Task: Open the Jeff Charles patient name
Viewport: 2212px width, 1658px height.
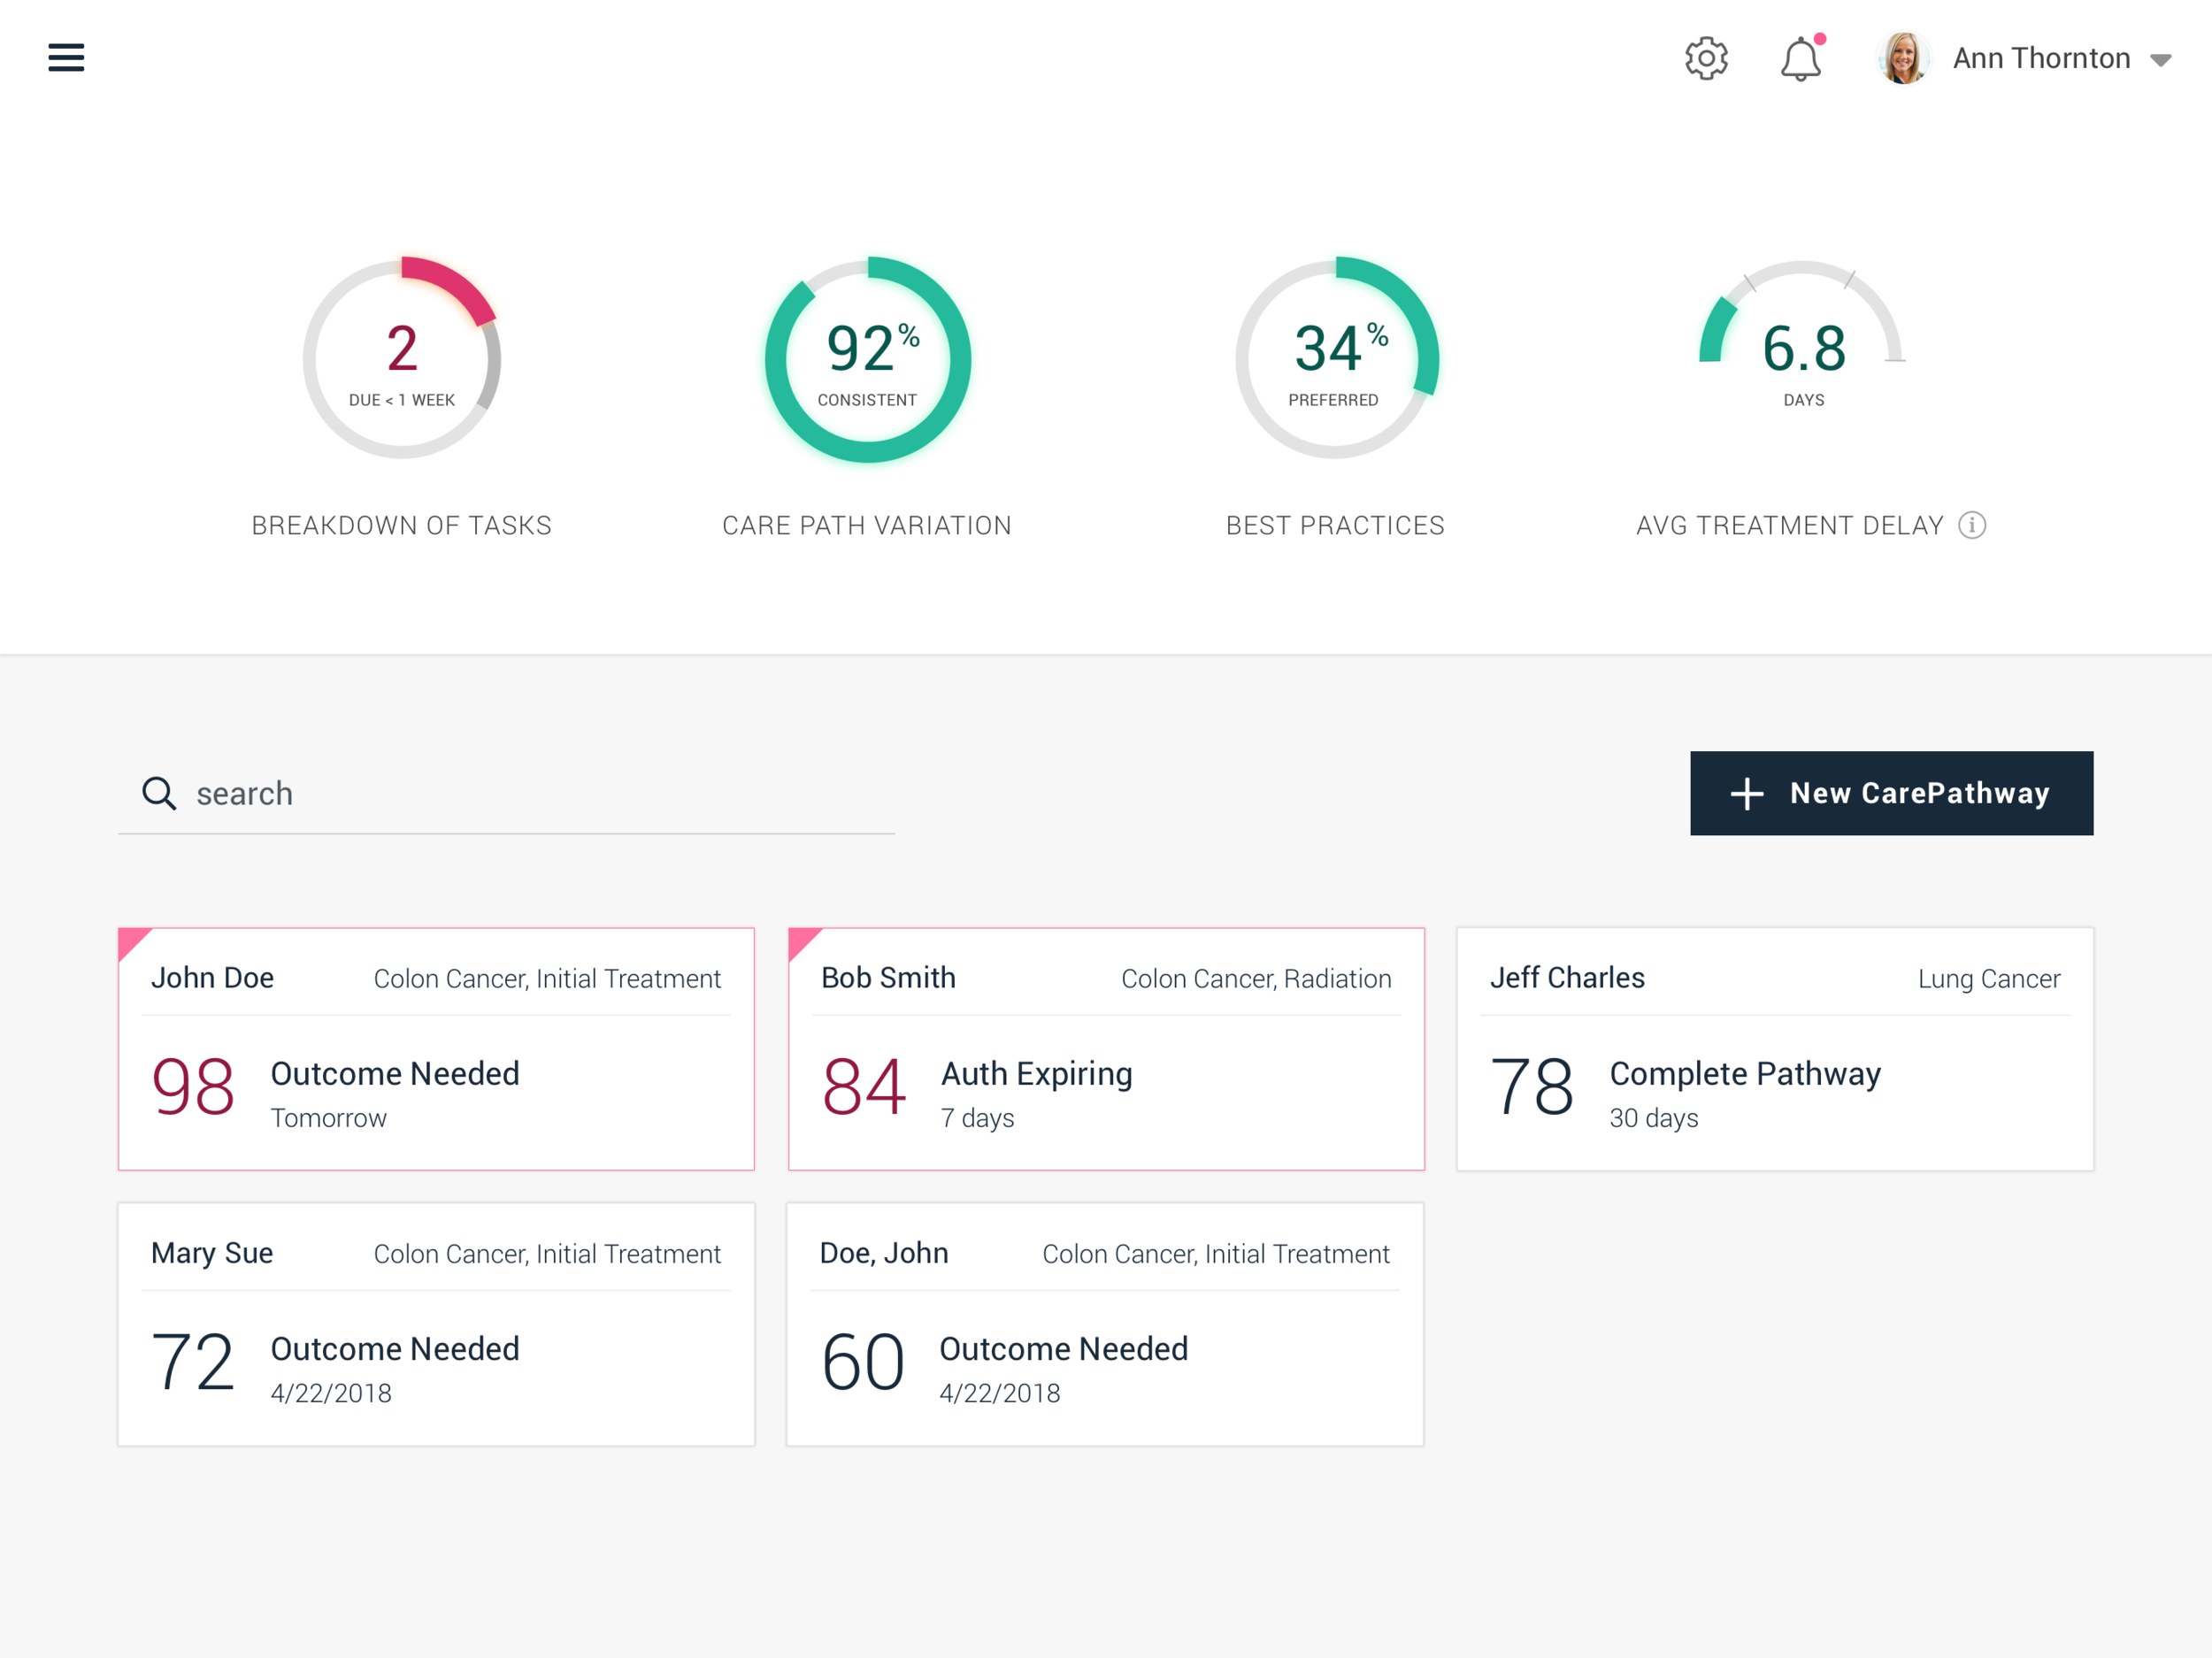Action: [x=1567, y=977]
